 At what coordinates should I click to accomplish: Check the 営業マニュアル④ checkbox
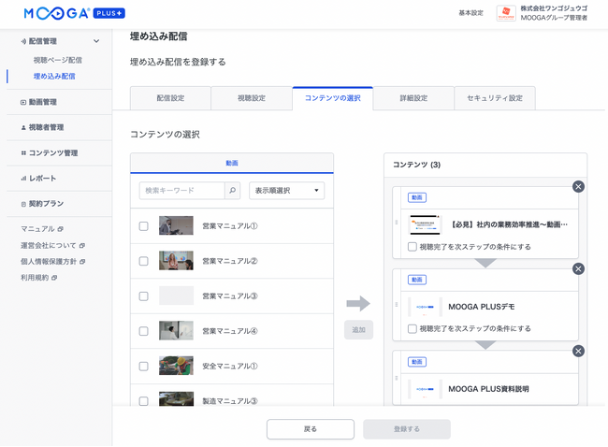[x=143, y=331]
